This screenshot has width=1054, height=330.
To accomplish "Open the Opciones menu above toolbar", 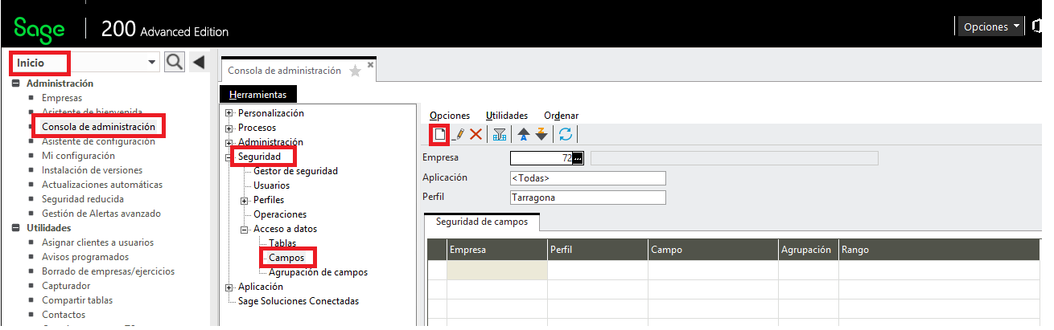I will 449,116.
